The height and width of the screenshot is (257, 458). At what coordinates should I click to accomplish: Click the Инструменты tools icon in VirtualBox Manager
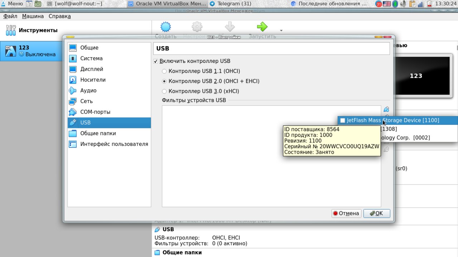11,30
